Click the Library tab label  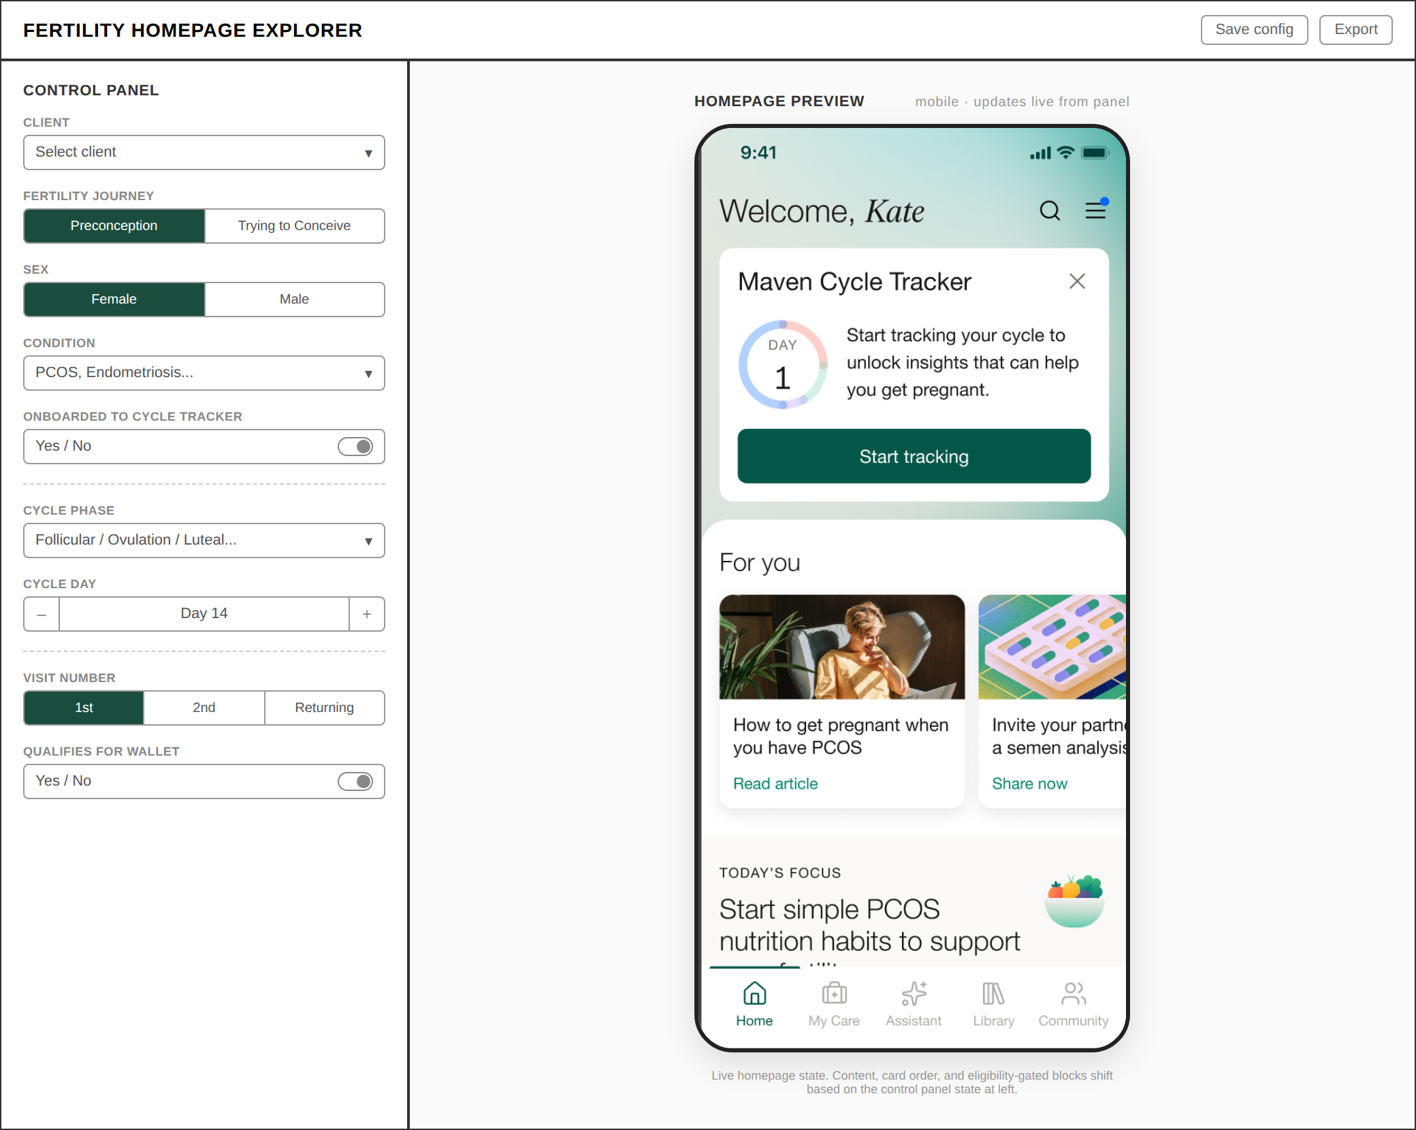pos(993,1021)
